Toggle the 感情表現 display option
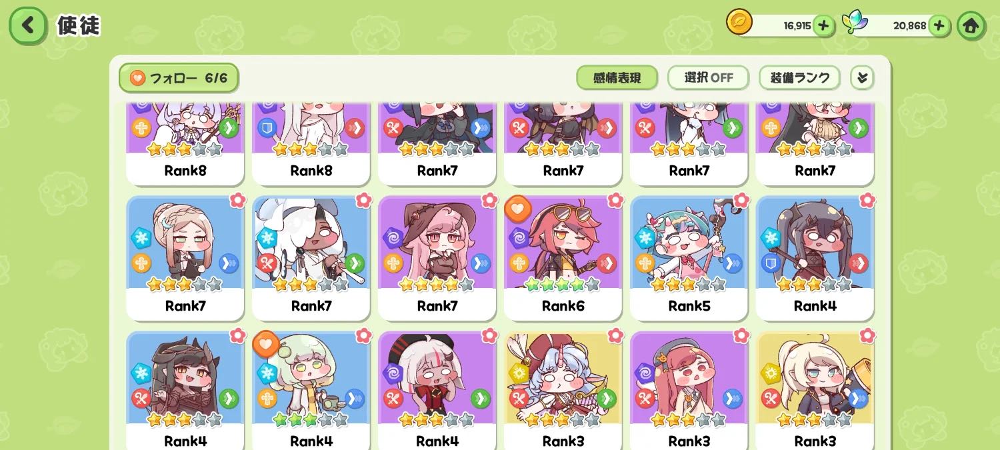 coord(617,78)
